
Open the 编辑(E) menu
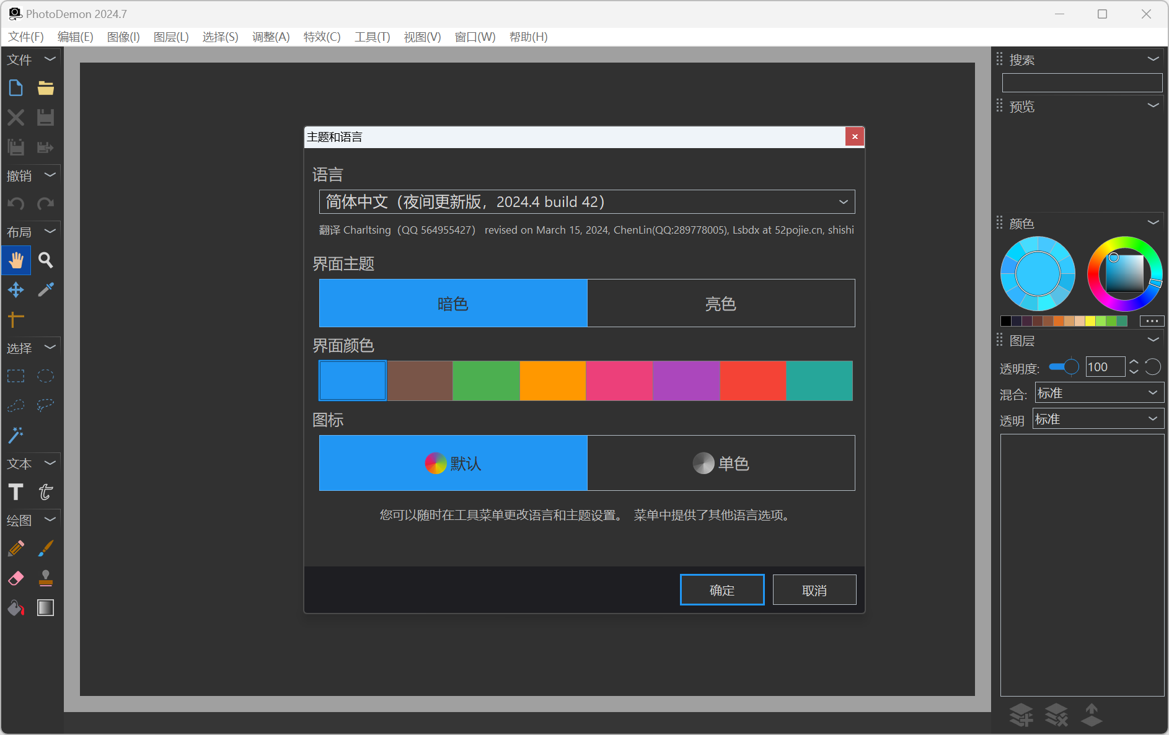point(76,37)
